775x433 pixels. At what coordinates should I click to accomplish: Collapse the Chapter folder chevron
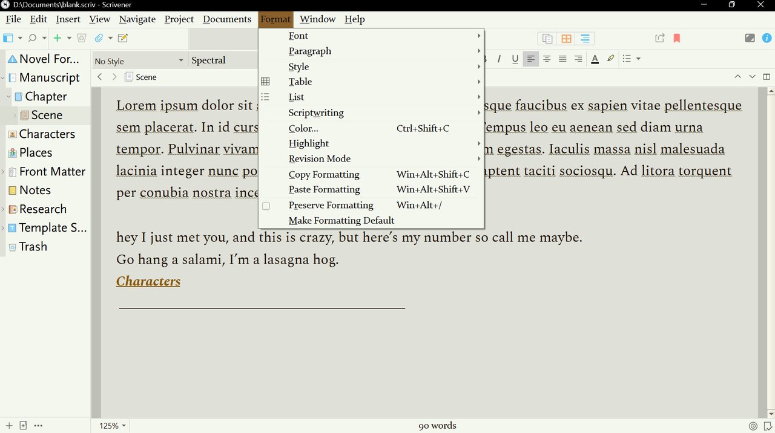click(x=9, y=96)
